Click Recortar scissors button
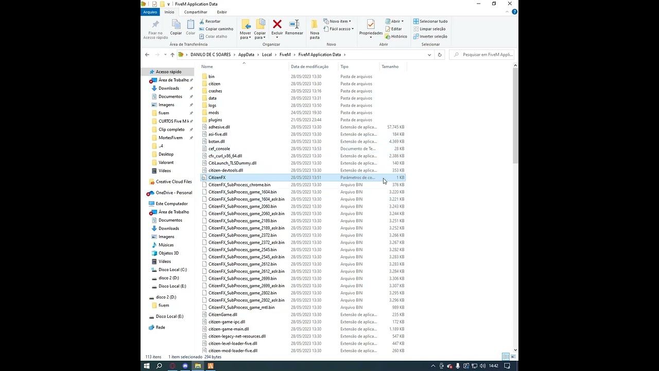659x371 pixels. (x=210, y=21)
